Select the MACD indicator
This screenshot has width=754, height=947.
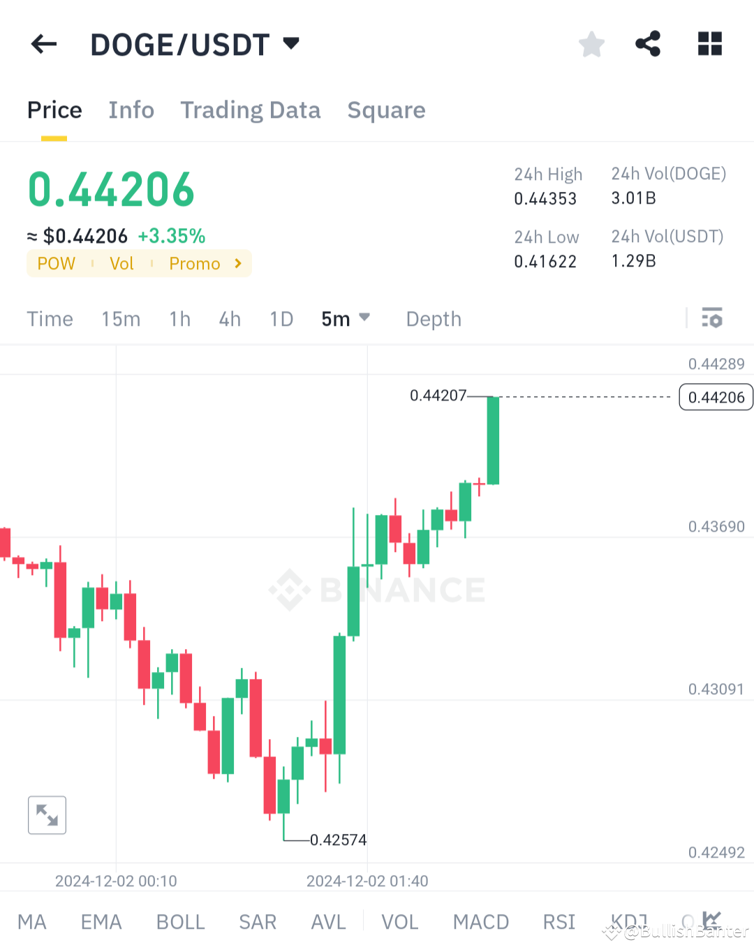(480, 921)
